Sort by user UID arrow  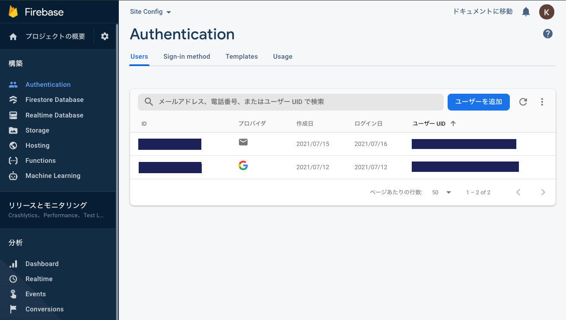click(x=453, y=124)
